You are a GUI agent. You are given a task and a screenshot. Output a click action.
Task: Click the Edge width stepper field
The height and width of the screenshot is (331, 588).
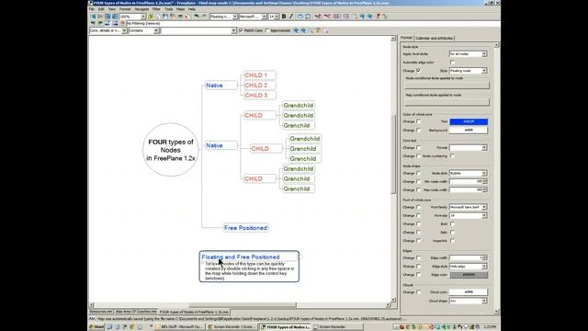click(468, 257)
